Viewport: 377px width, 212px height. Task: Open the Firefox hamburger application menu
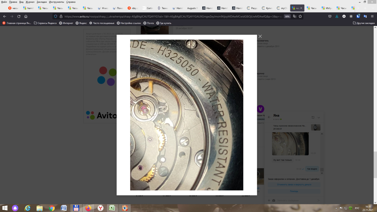click(x=373, y=16)
